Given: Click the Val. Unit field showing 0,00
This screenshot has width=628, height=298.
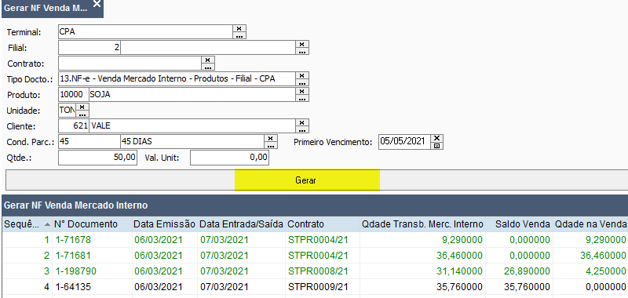Looking at the screenshot, I should pos(229,158).
